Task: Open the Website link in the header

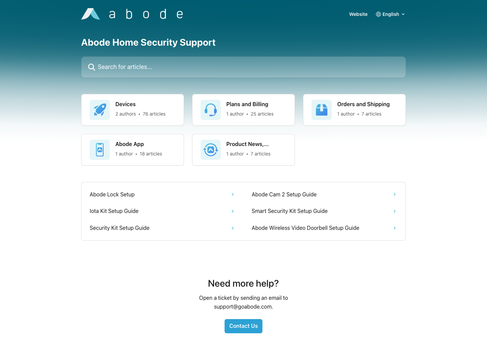Action: (358, 14)
